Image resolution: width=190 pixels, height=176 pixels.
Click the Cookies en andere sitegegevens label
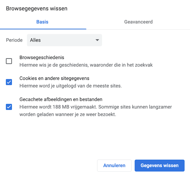pyautogui.click(x=54, y=78)
